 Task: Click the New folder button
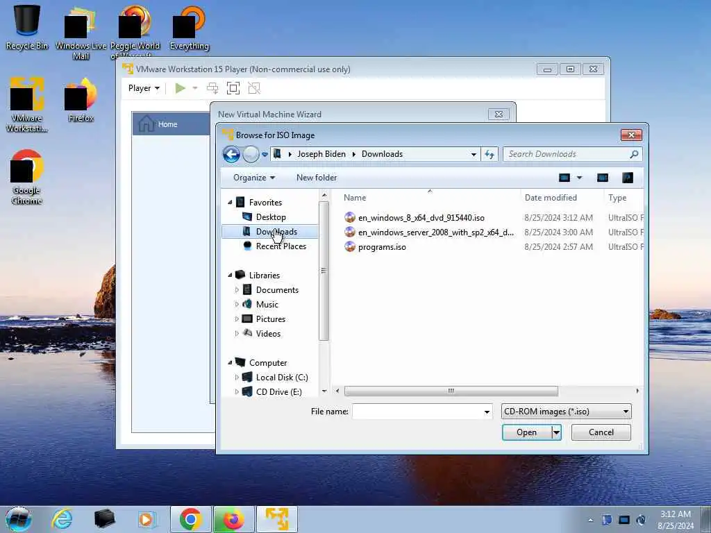coord(317,178)
